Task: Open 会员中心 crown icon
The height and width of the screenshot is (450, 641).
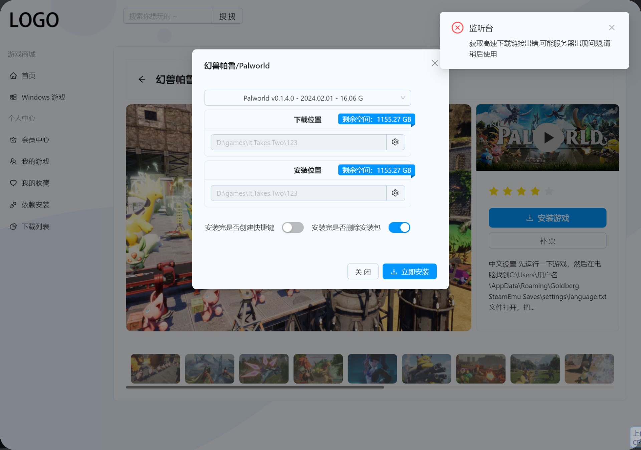Action: tap(13, 140)
